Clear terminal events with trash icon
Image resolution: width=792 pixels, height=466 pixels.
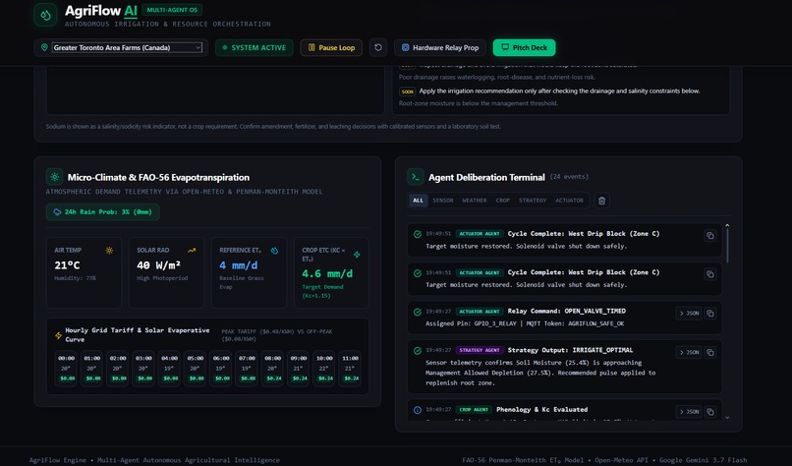pyautogui.click(x=601, y=201)
